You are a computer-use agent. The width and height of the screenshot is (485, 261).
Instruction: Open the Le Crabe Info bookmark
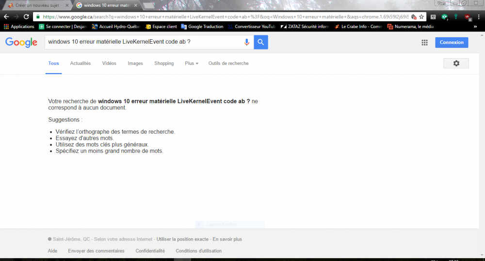(x=358, y=27)
